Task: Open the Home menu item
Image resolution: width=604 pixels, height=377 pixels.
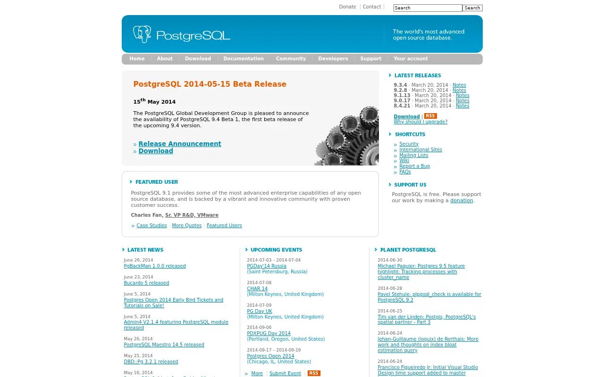Action: [x=137, y=59]
